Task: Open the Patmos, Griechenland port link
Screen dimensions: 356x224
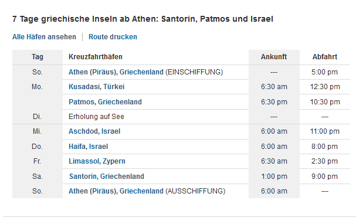Action: (x=105, y=102)
